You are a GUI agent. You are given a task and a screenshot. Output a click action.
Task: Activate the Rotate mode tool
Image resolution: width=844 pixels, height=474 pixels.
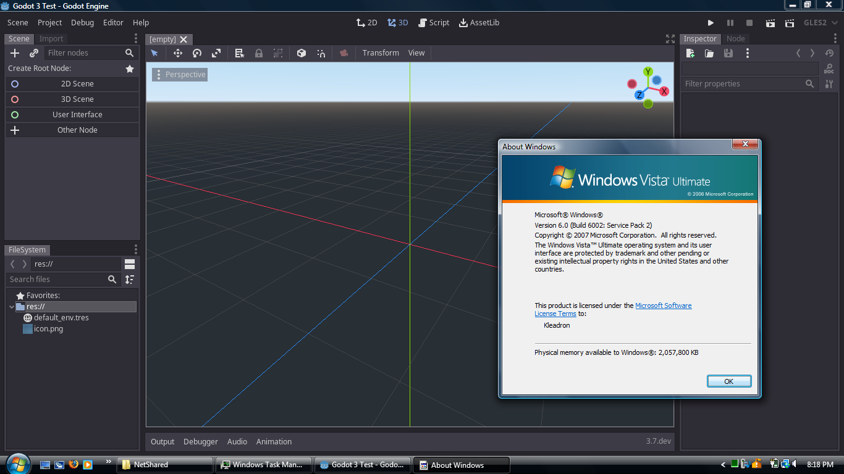(x=197, y=53)
